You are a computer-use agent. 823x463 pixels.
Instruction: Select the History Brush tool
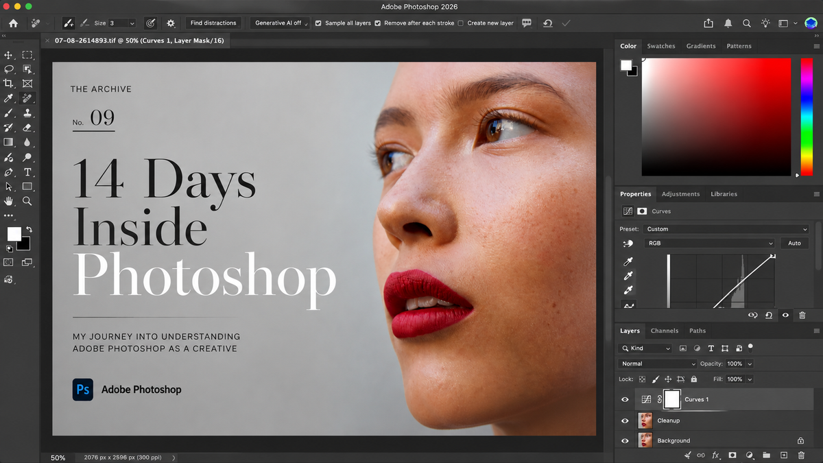tap(9, 128)
